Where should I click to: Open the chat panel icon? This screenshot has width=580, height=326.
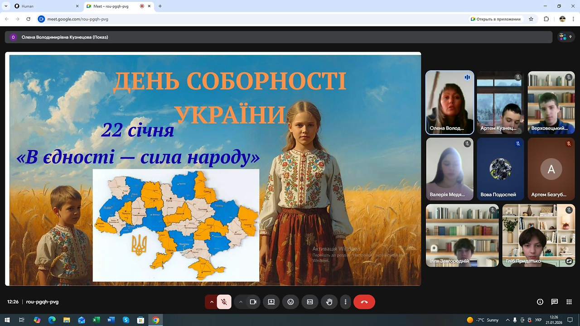pos(555,302)
